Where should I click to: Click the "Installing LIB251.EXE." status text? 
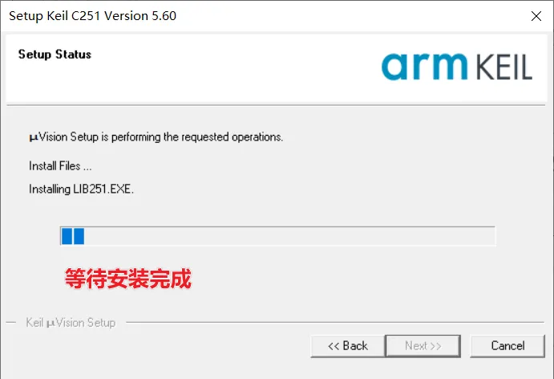(81, 189)
